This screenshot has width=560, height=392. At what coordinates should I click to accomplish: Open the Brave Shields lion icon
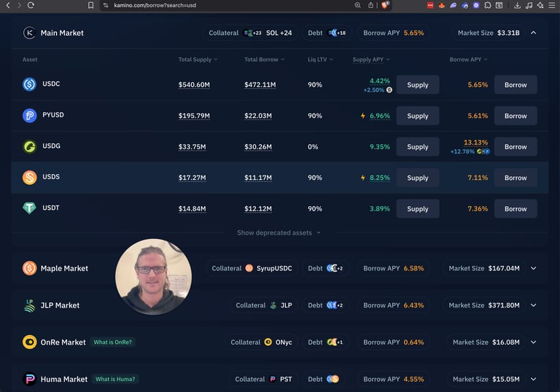click(385, 5)
